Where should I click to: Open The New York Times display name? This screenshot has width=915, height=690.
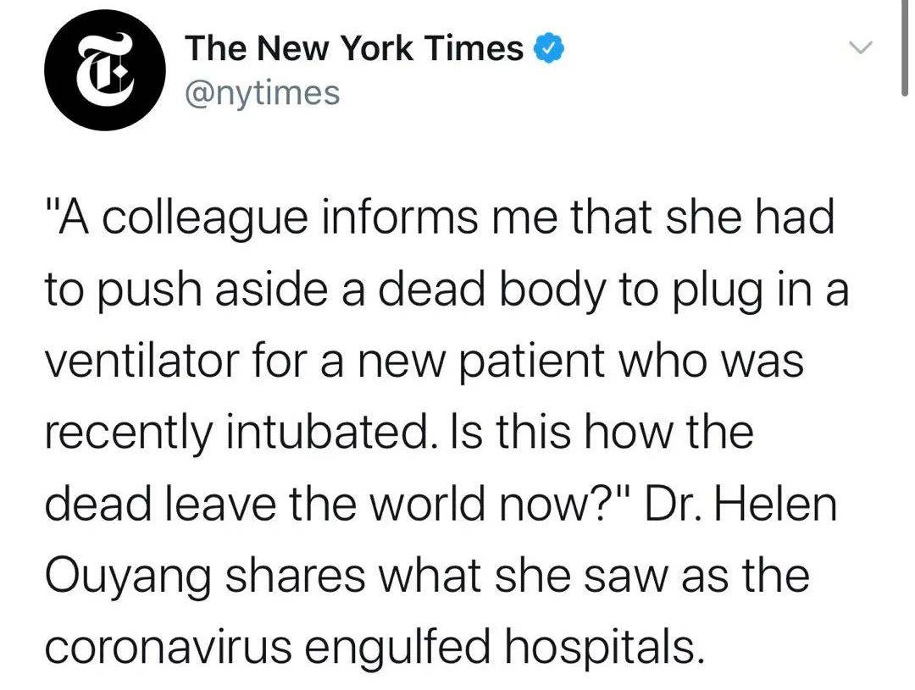point(354,48)
